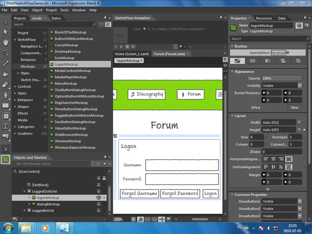Click the New effect button
The image size is (312, 234).
click(294, 107)
